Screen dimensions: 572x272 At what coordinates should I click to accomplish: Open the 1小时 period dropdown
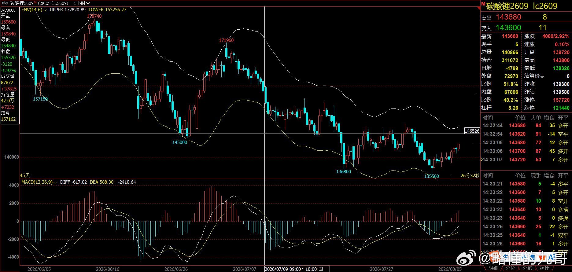82,3
